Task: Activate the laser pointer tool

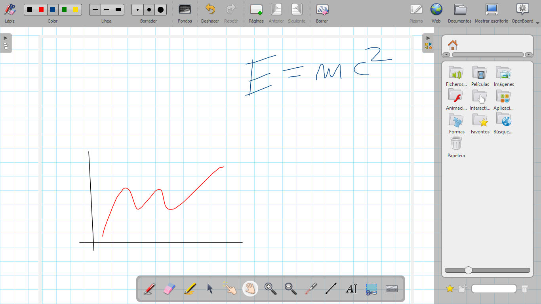Action: pos(311,289)
